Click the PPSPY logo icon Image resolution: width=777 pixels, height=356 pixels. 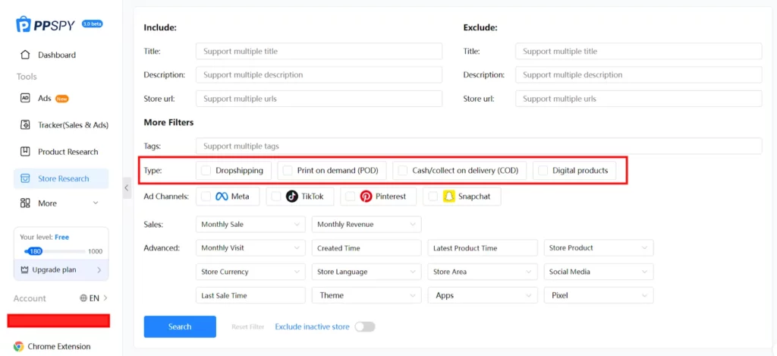coord(24,24)
